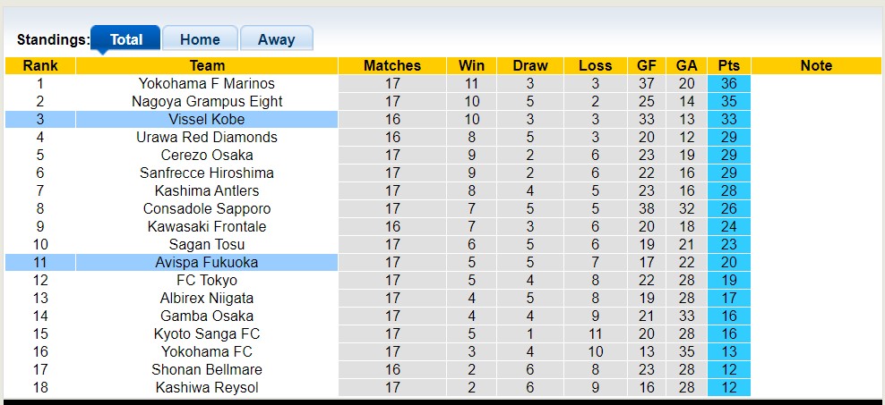
Task: Click the Matches column header
Action: tap(392, 65)
